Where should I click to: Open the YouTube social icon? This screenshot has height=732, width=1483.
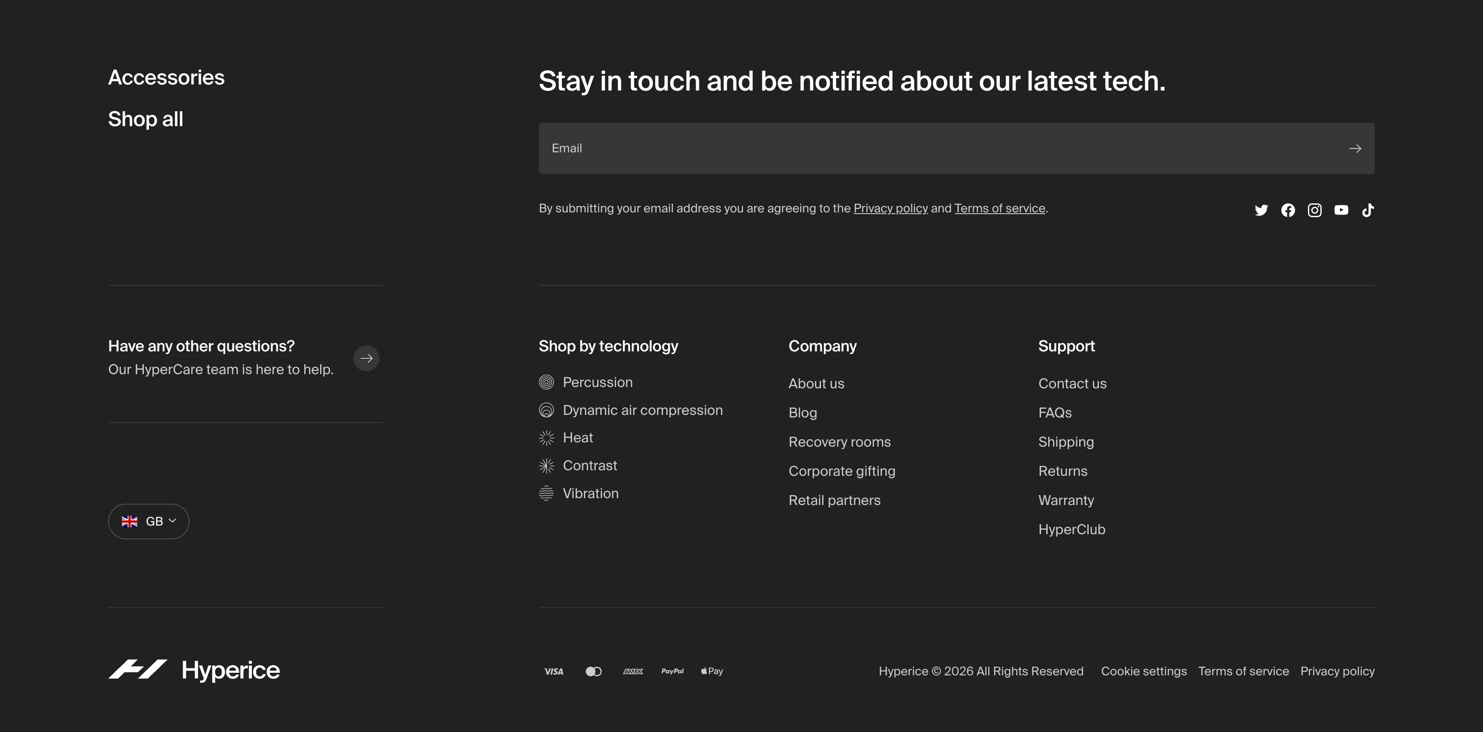1341,210
